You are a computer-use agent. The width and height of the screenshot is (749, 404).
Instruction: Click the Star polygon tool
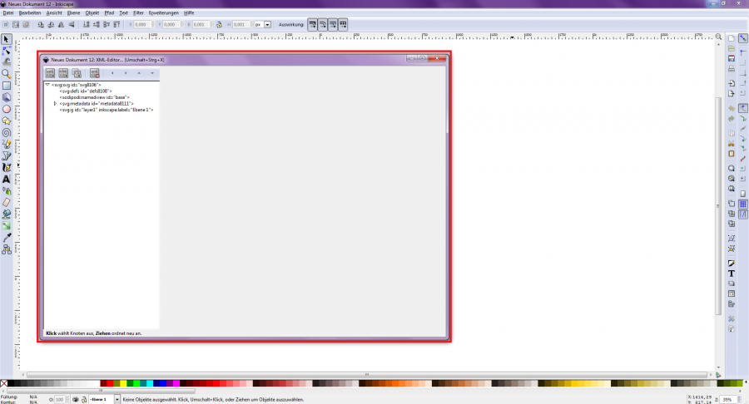coord(7,120)
